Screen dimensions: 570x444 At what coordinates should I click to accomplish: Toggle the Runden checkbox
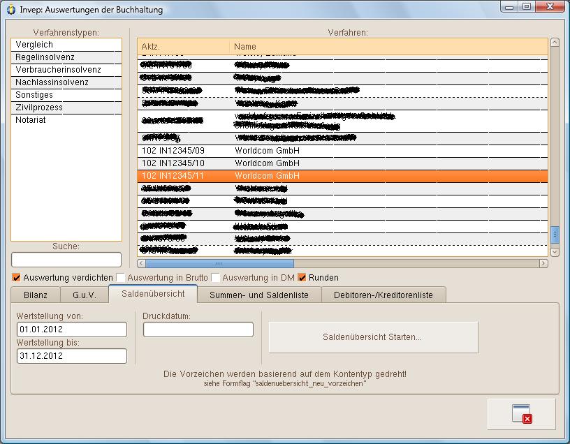point(302,278)
